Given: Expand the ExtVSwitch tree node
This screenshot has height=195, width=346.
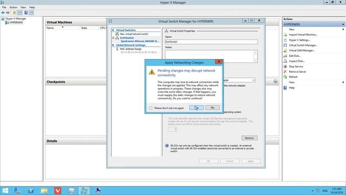Looking at the screenshot, I should point(114,38).
